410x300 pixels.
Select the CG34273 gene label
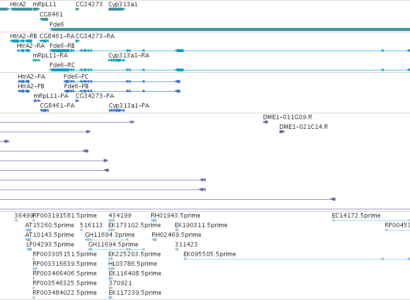point(89,4)
